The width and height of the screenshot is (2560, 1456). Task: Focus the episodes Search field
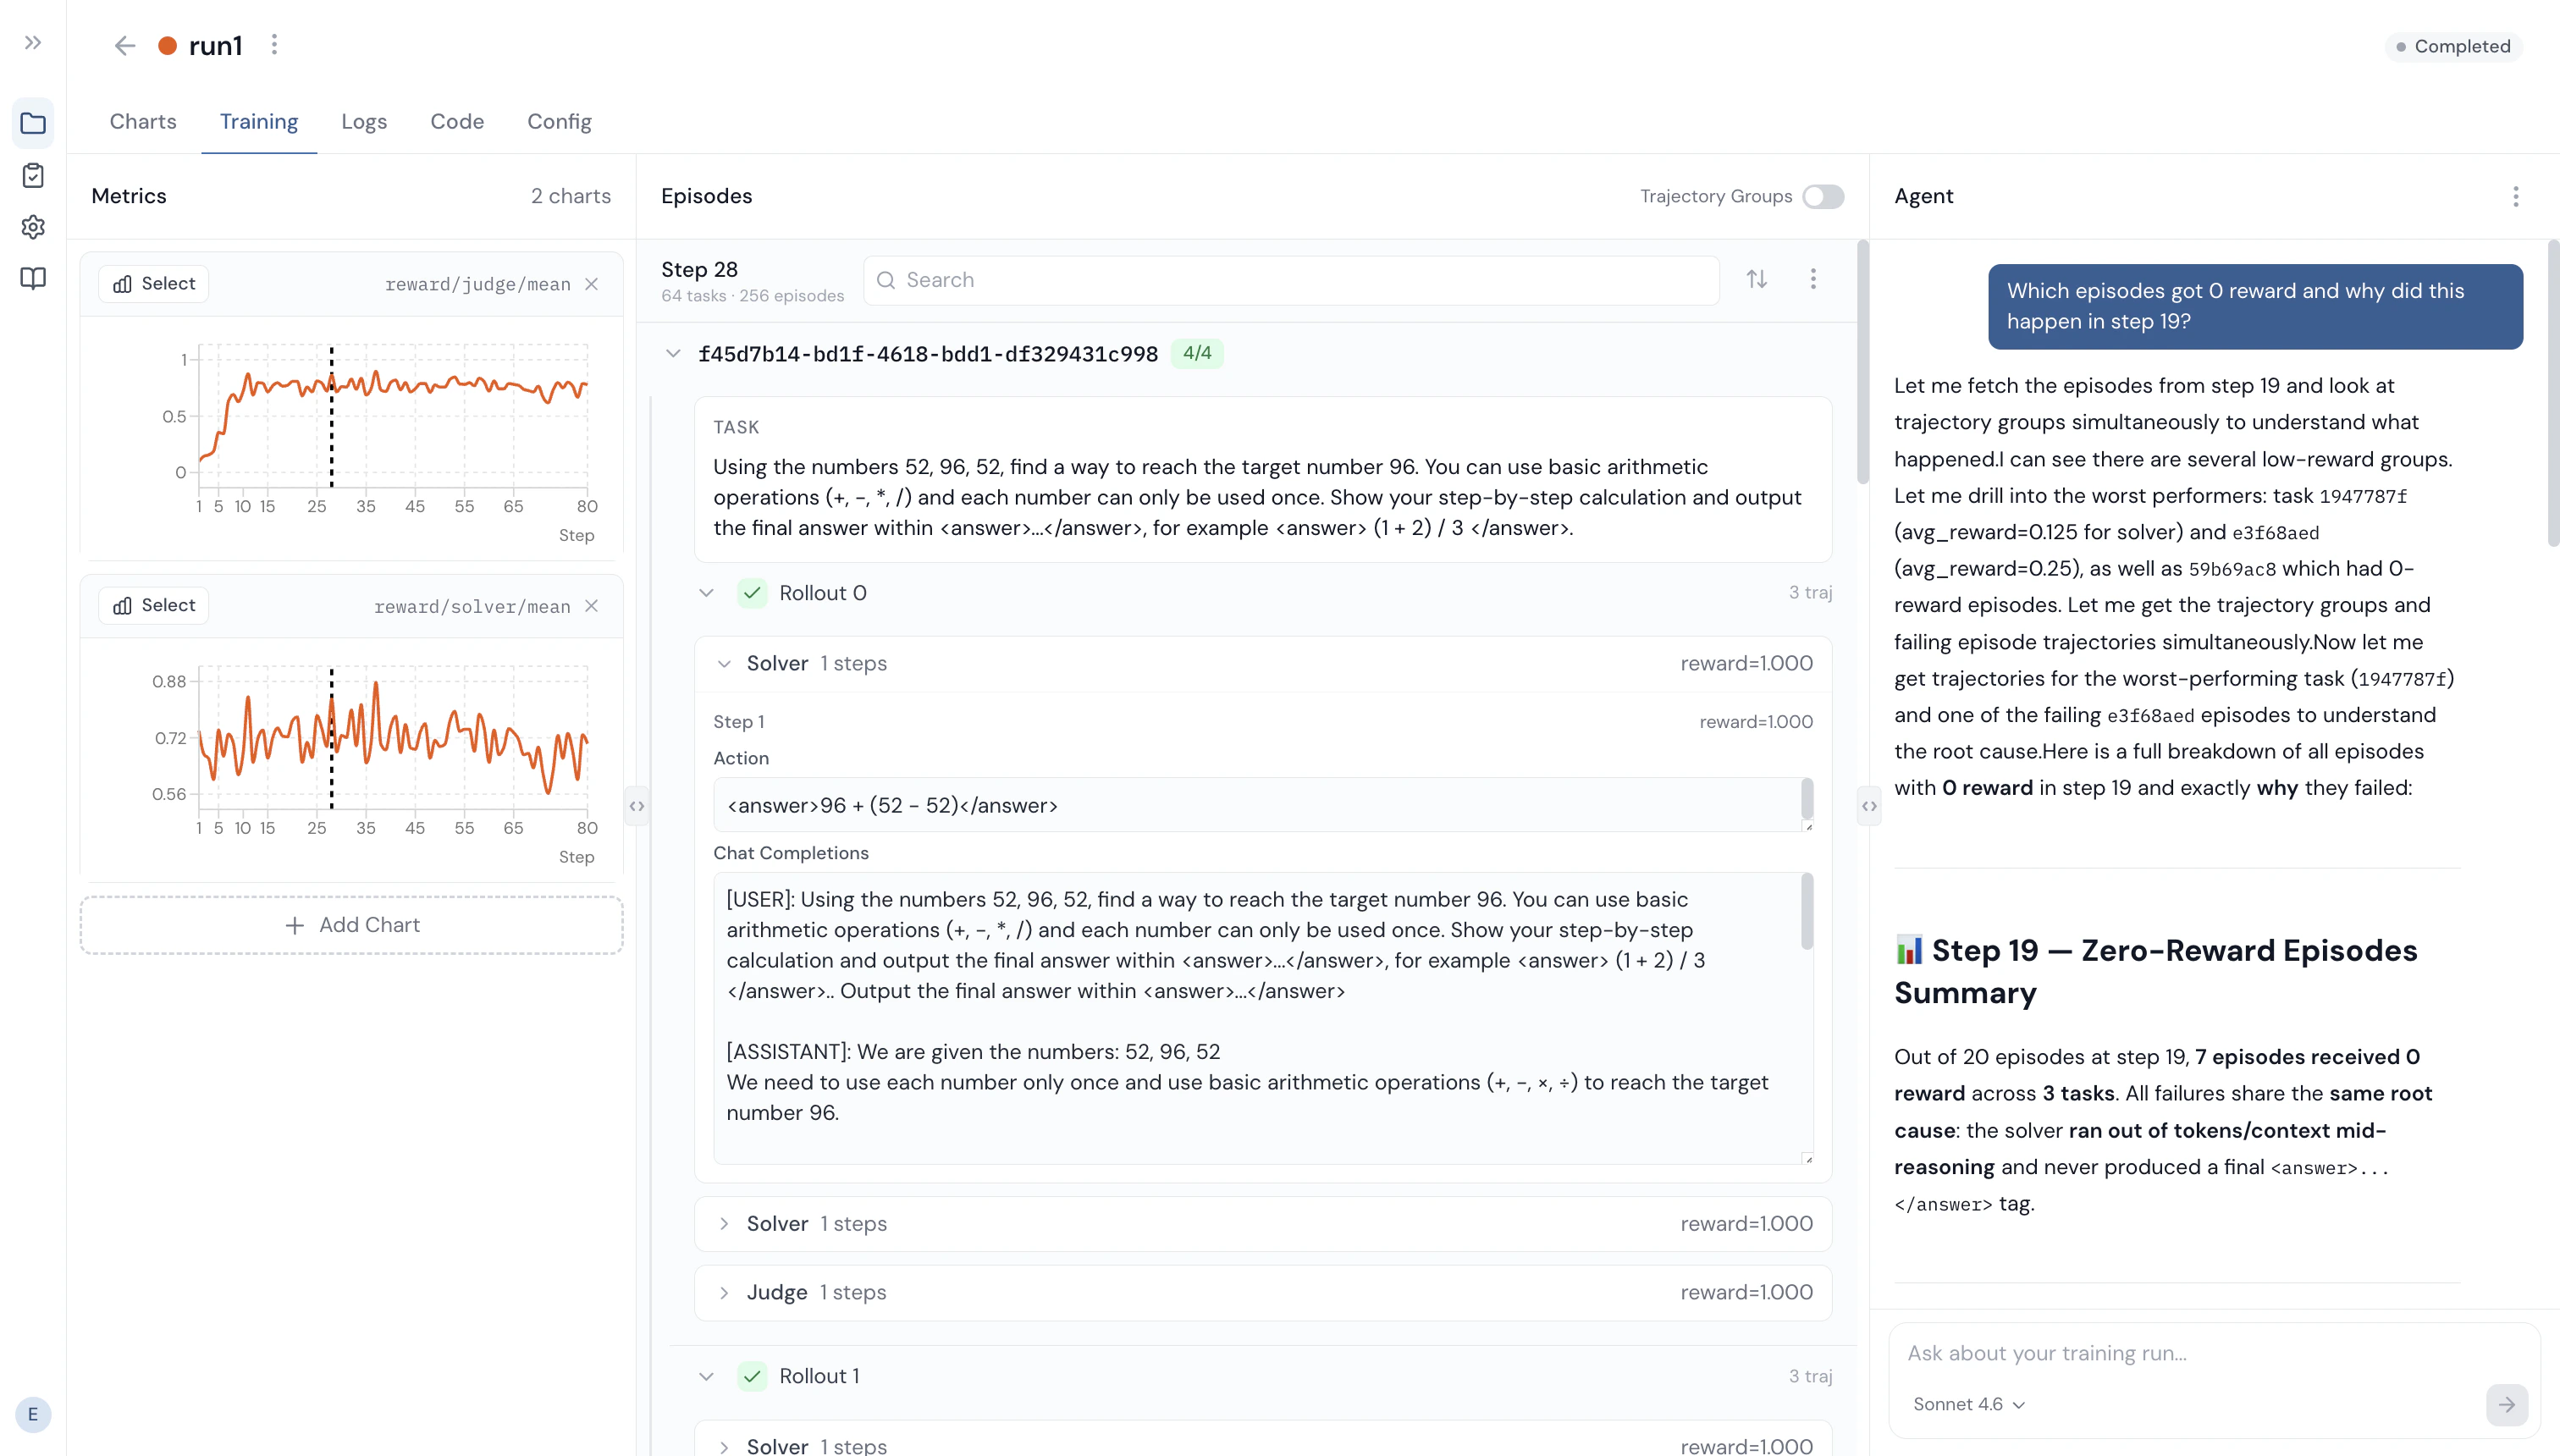(1290, 281)
